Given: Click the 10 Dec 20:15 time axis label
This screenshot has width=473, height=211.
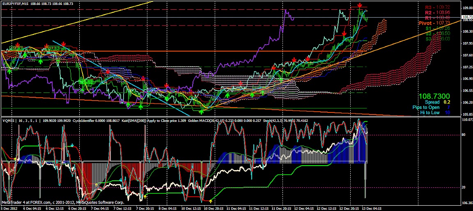Looking at the screenshot, I should click(213, 208).
